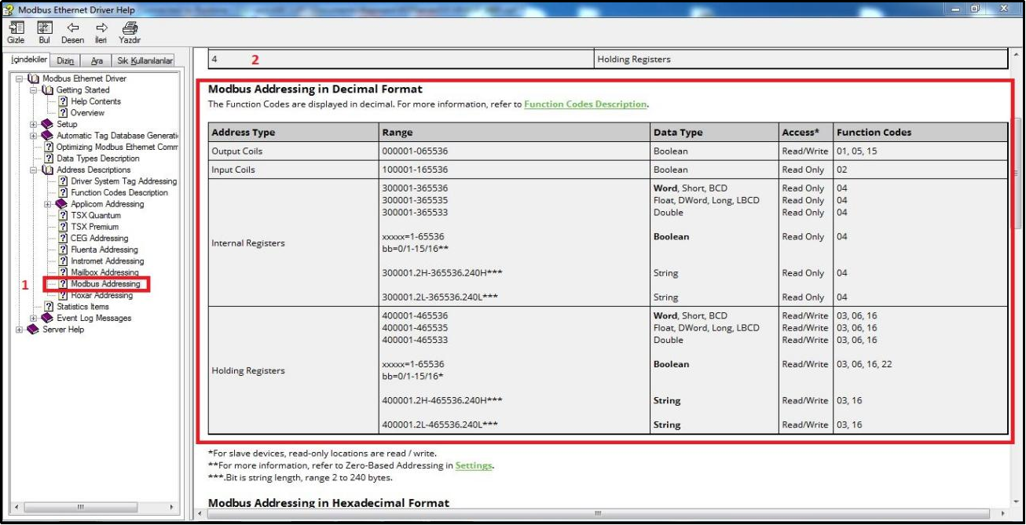Click the Optimizing Modbus Ethernet page icon

[x=49, y=147]
